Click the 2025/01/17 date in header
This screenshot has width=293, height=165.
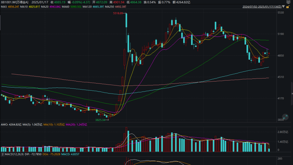[x=40, y=2]
